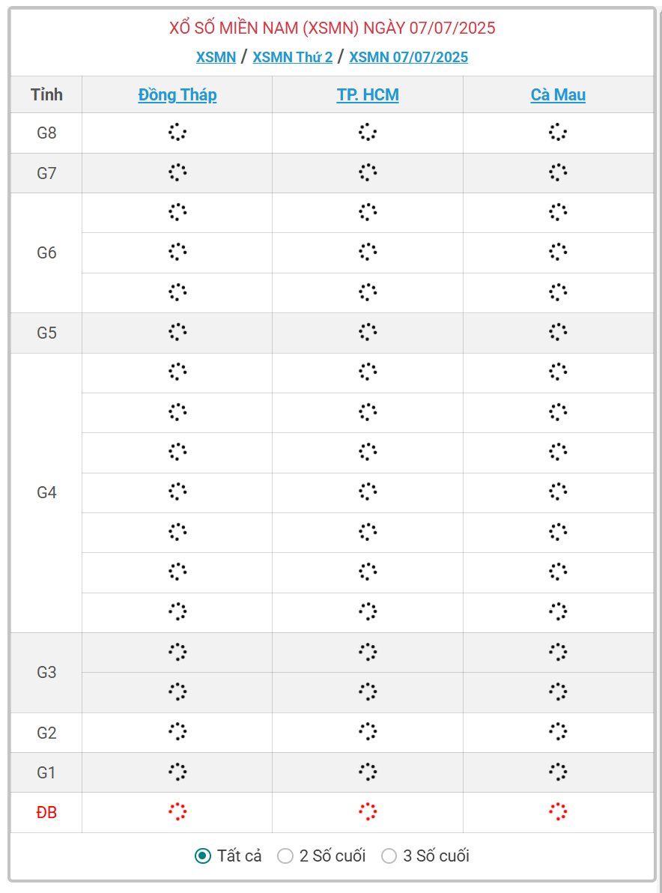Select the "Tất cả" radio option
The height and width of the screenshot is (893, 662).
pyautogui.click(x=203, y=856)
